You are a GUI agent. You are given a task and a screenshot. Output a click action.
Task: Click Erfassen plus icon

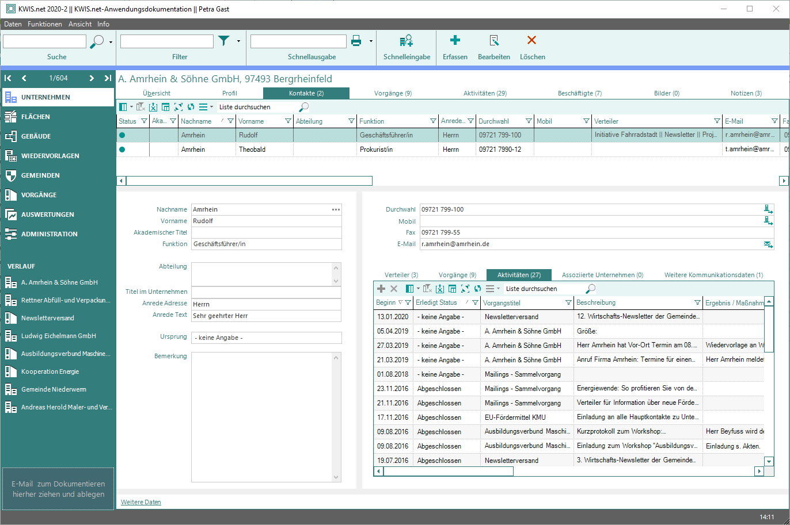455,40
